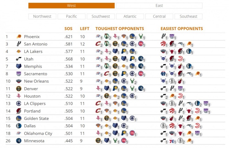This screenshot has height=148, width=229.
Task: Filter by the Northwest division
Action: coord(42,16)
